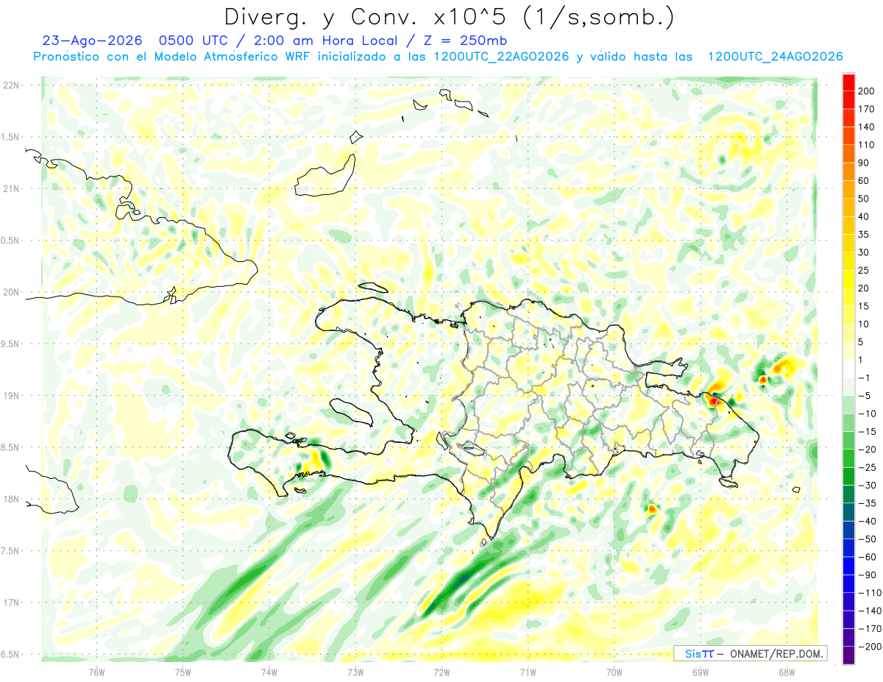Image resolution: width=883 pixels, height=682 pixels.
Task: Click the colorbar value '140'
Action: [x=867, y=127]
